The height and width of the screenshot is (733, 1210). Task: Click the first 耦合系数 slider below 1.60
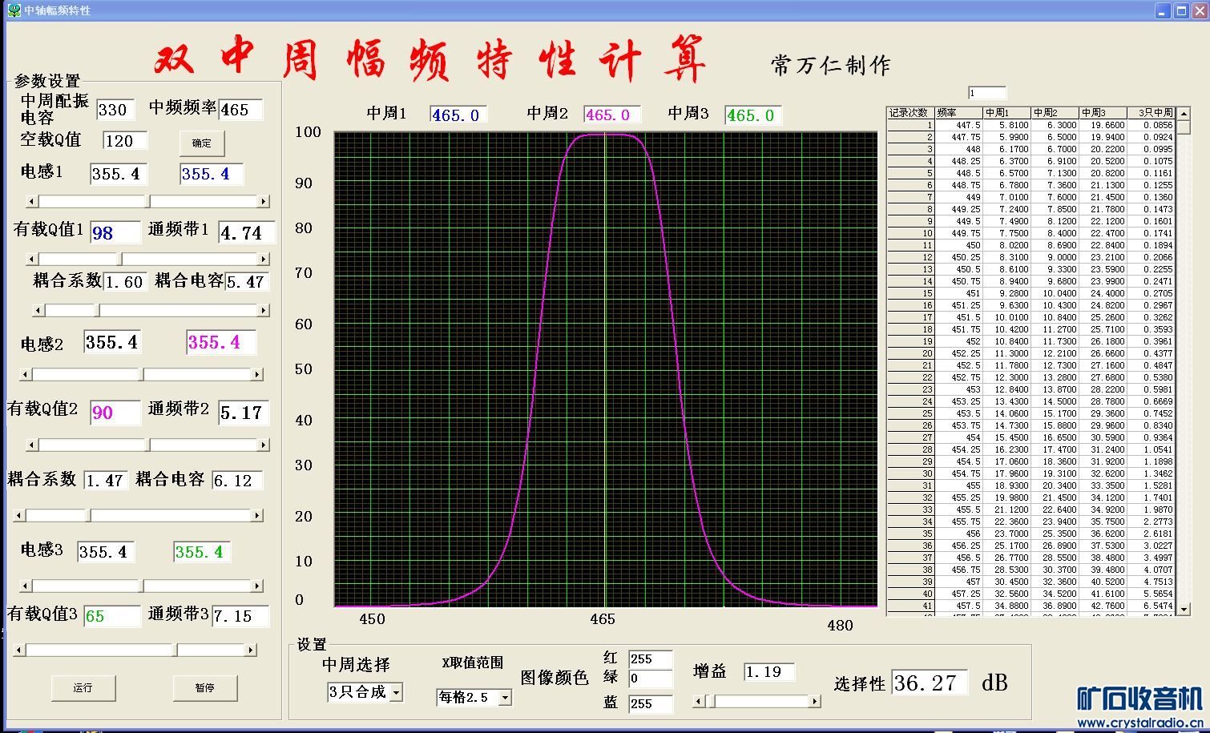click(151, 310)
